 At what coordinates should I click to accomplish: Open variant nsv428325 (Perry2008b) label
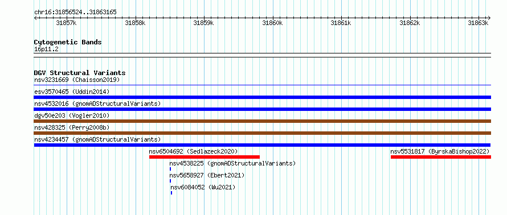click(72, 127)
